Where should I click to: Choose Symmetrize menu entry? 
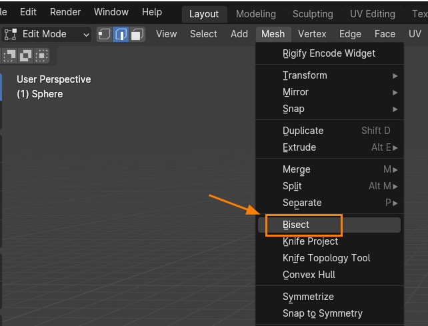tap(329, 297)
